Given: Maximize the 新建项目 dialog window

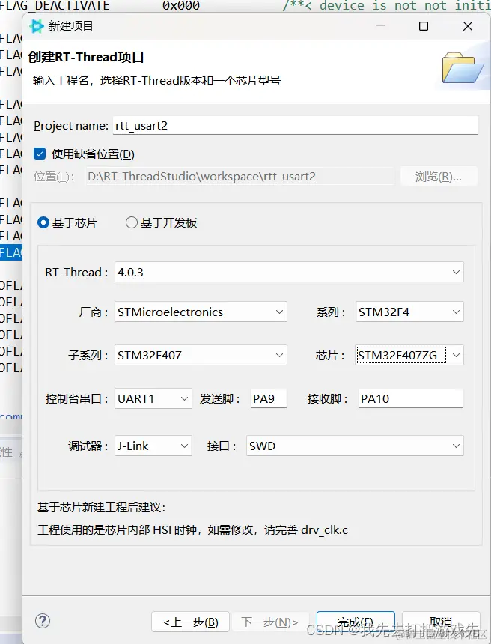Looking at the screenshot, I should click(424, 26).
